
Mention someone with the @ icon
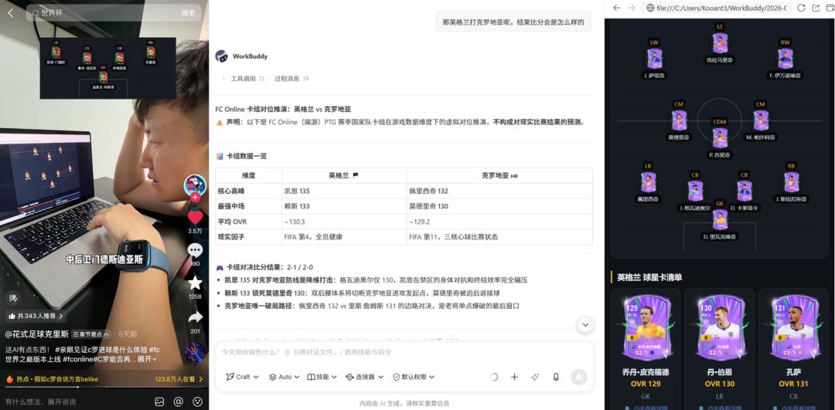pos(179,402)
